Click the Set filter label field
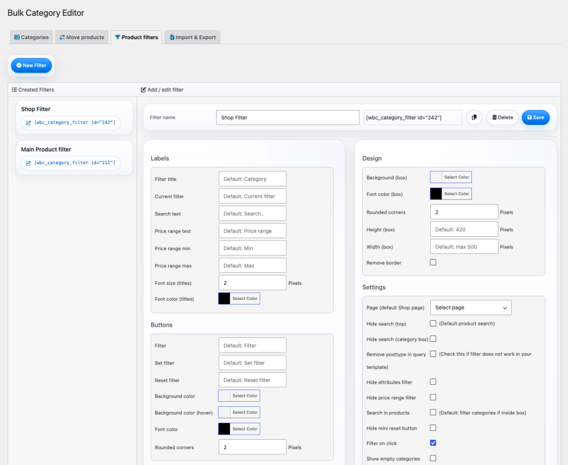This screenshot has height=465, width=568. [253, 363]
